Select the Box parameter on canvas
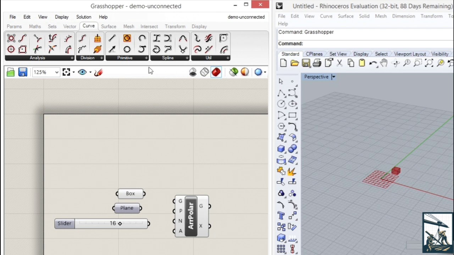454x255 pixels. (x=131, y=194)
